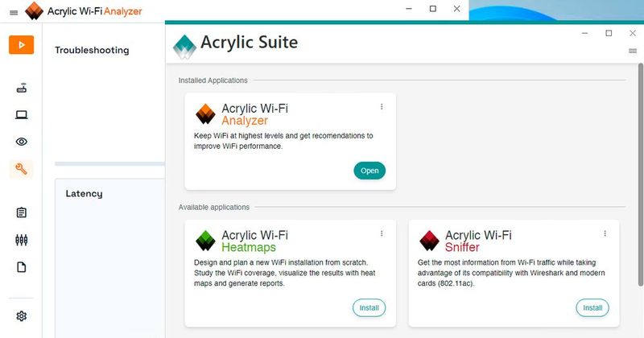Open the clipboard inventory icon in sidebar
The height and width of the screenshot is (338, 644).
coord(22,212)
